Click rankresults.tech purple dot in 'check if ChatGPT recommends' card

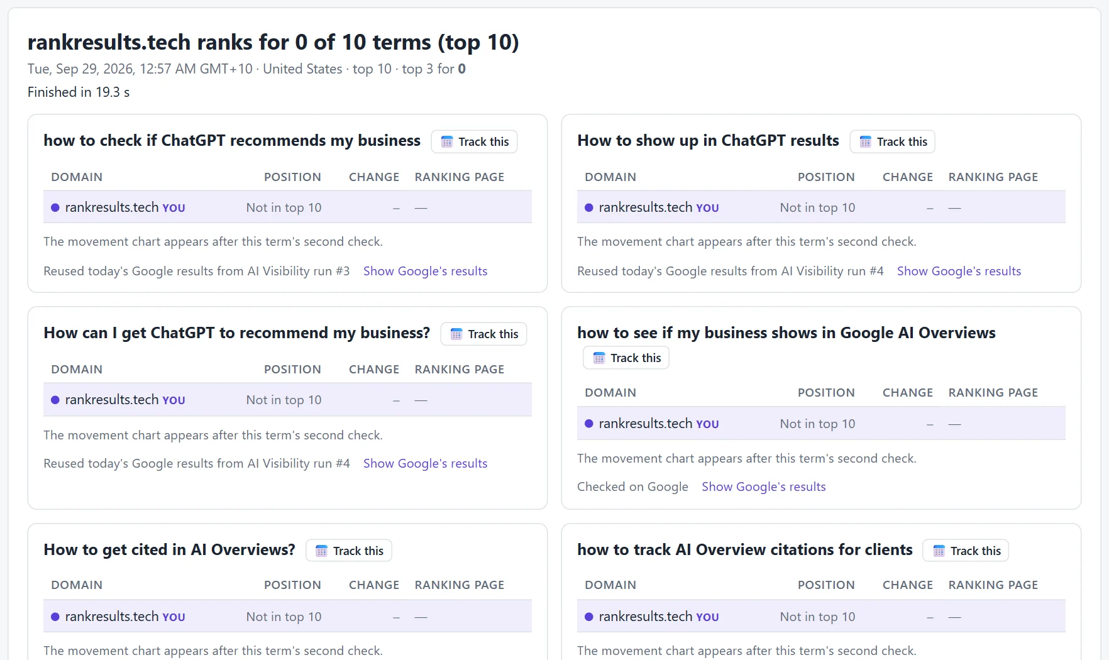click(x=55, y=207)
